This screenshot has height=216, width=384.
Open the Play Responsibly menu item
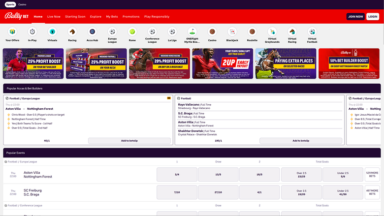[x=157, y=17]
